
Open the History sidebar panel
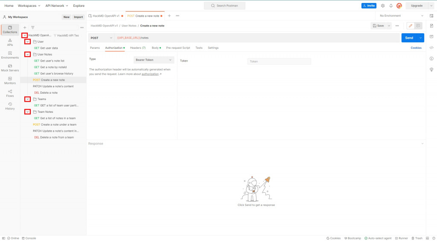point(10,106)
